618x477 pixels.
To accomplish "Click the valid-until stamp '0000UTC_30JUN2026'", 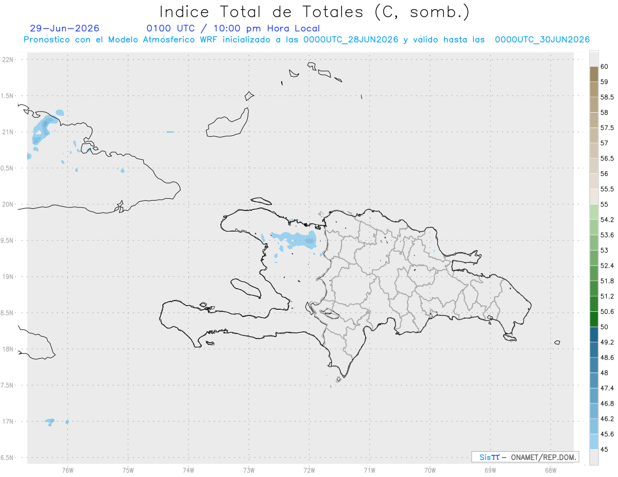I will click(542, 40).
